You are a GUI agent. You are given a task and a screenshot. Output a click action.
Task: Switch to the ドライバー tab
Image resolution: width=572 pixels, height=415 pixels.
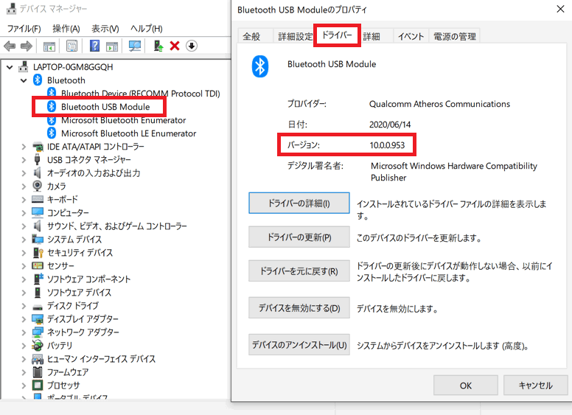click(337, 35)
